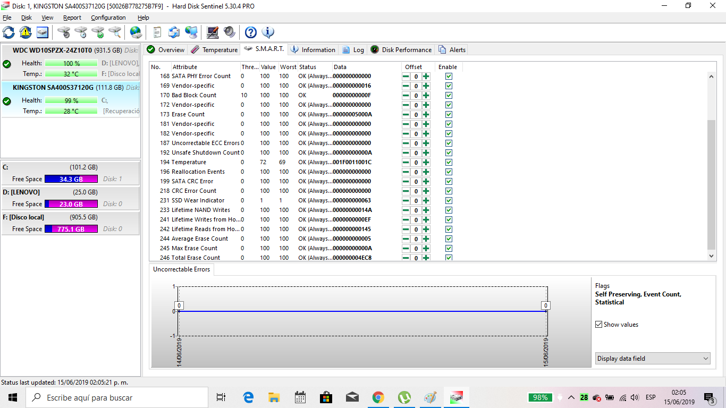Toggle the Show values checkbox

pyautogui.click(x=599, y=325)
